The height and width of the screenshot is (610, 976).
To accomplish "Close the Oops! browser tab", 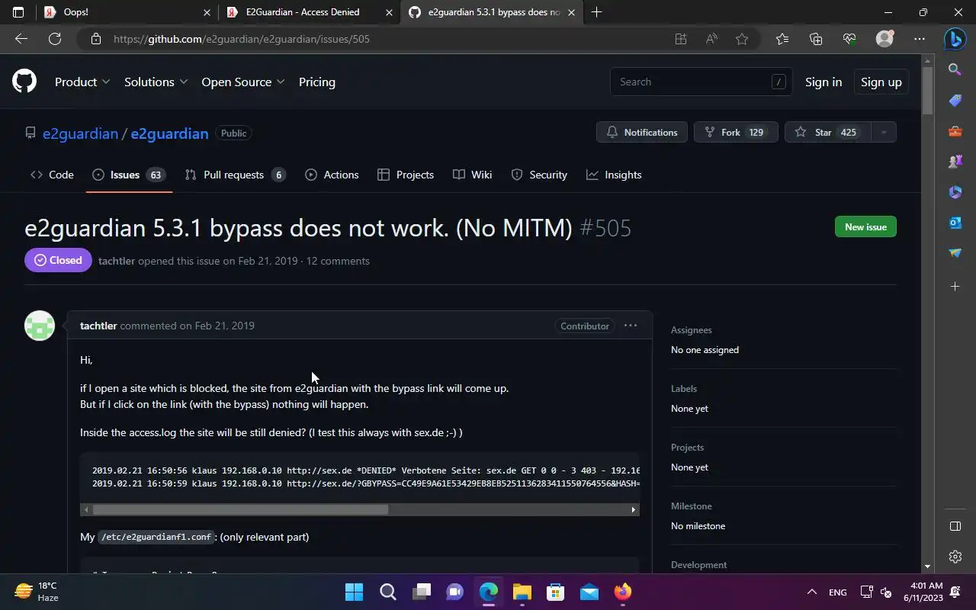I will point(207,12).
